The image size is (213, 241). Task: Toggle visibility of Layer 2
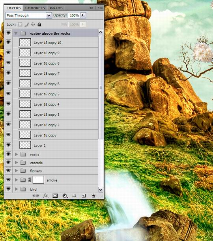click(x=8, y=145)
